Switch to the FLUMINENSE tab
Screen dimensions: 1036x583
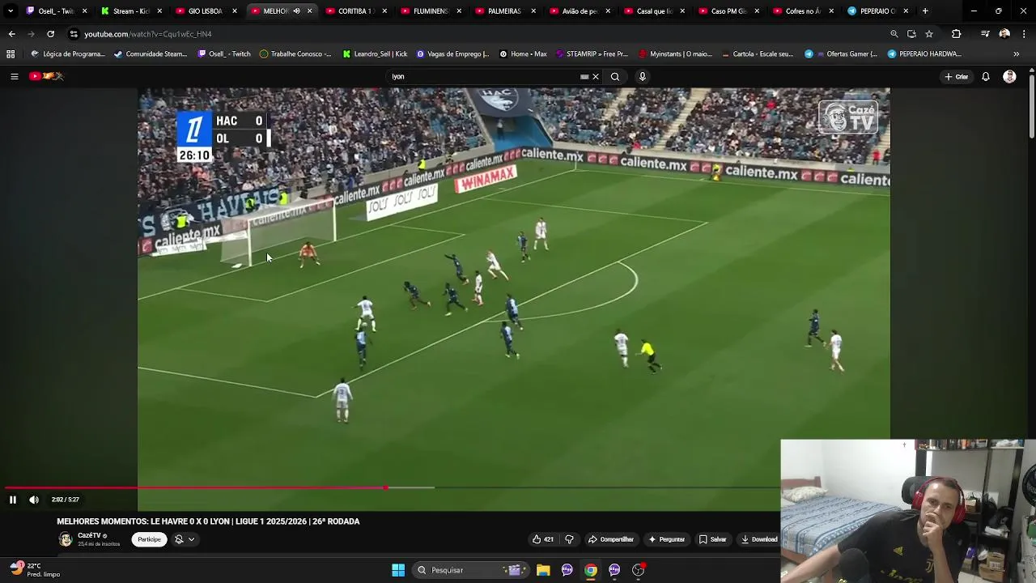[x=430, y=11]
